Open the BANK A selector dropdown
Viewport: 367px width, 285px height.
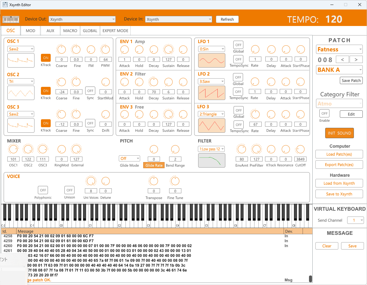point(339,70)
